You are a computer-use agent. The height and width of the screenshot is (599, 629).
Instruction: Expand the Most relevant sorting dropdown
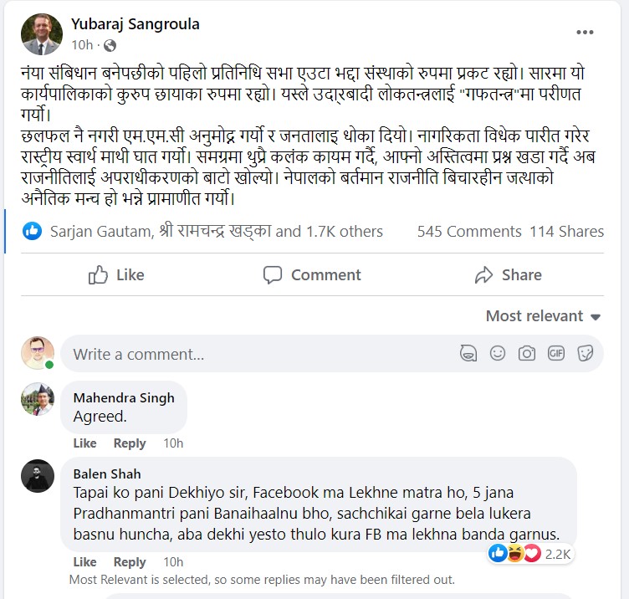(544, 316)
